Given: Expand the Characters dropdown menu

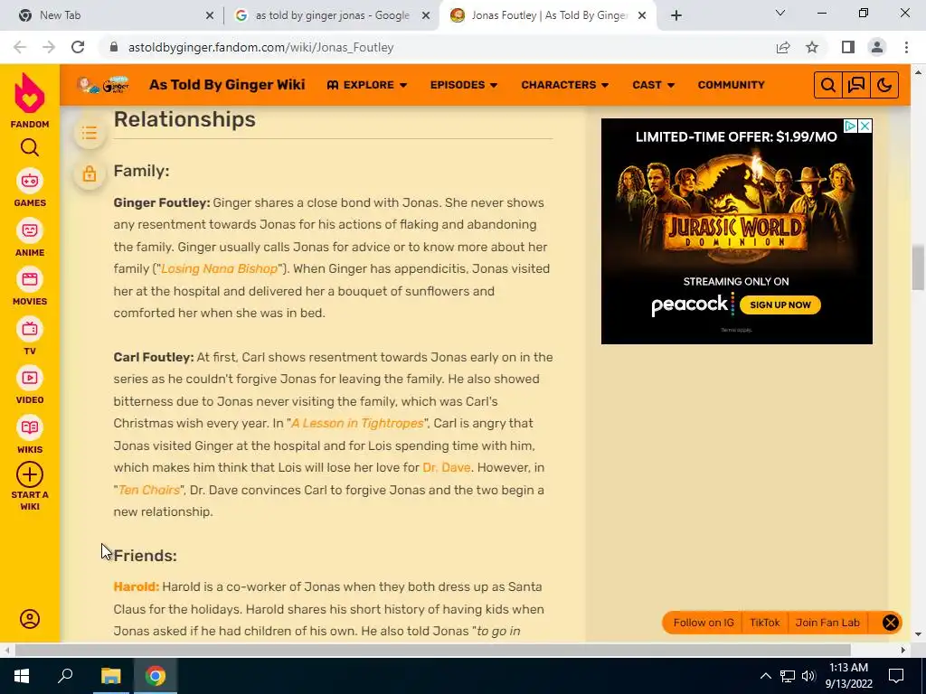Looking at the screenshot, I should (x=564, y=85).
